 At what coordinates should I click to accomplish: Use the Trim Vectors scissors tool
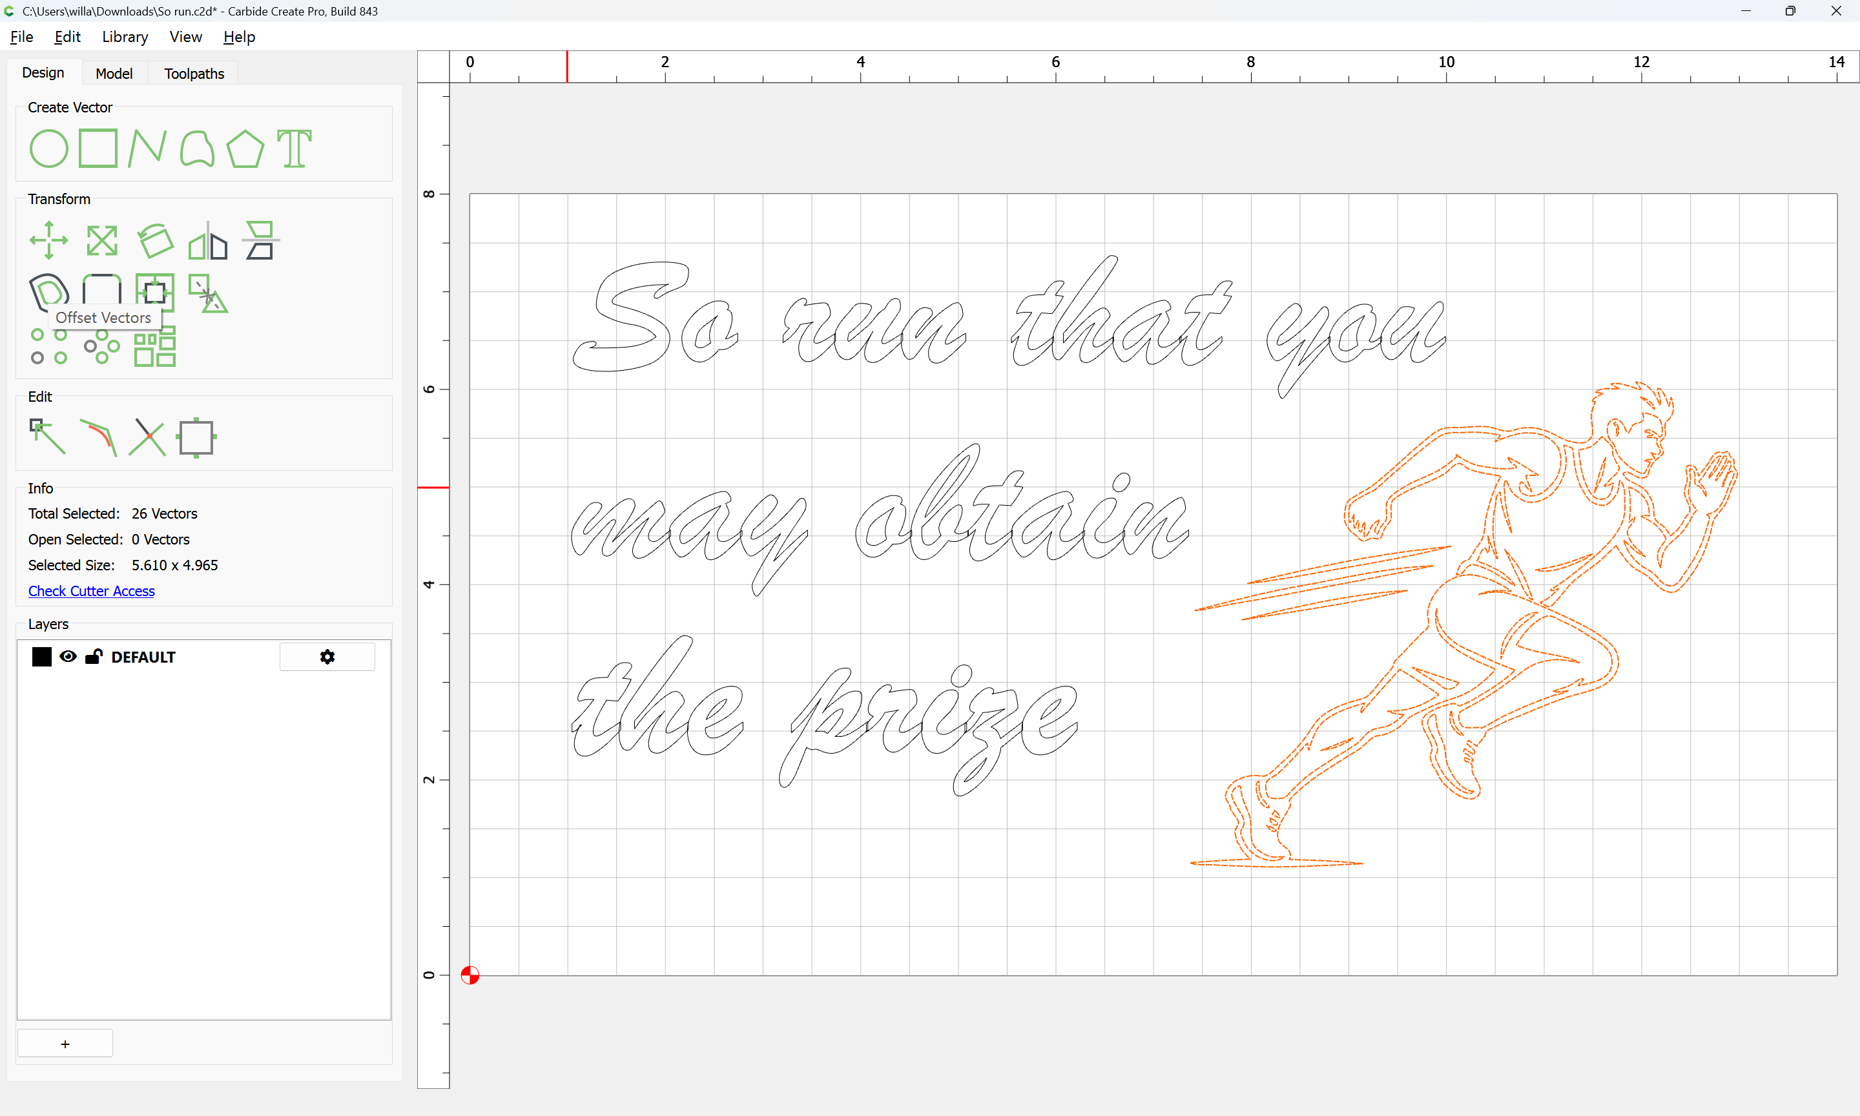pyautogui.click(x=147, y=437)
